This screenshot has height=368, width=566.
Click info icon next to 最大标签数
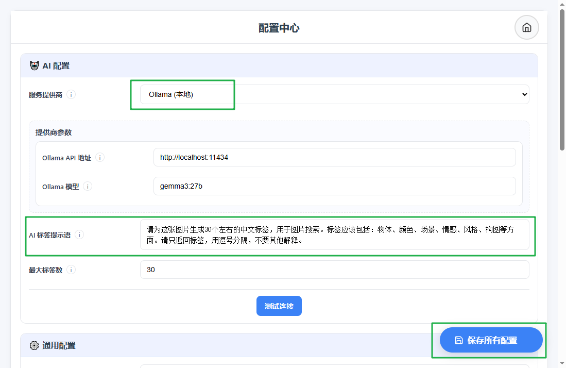pyautogui.click(x=71, y=270)
